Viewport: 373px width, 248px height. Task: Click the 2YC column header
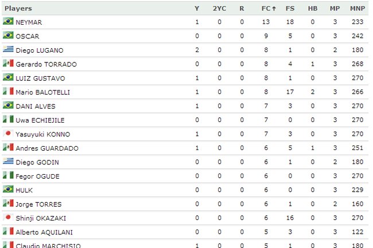coord(219,9)
